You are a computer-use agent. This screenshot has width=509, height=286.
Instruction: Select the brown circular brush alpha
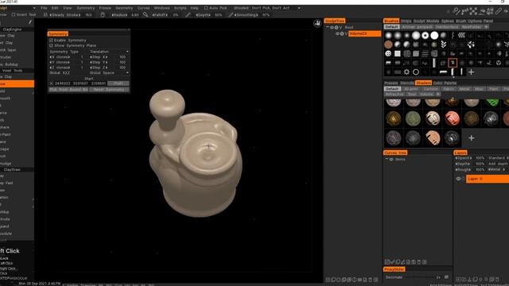click(388, 44)
